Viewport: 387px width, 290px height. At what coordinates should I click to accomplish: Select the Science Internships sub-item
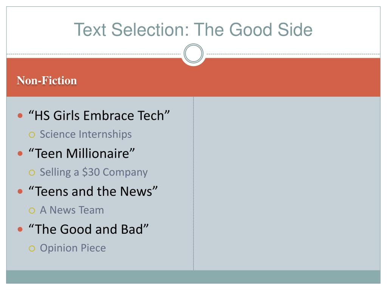[x=86, y=134]
